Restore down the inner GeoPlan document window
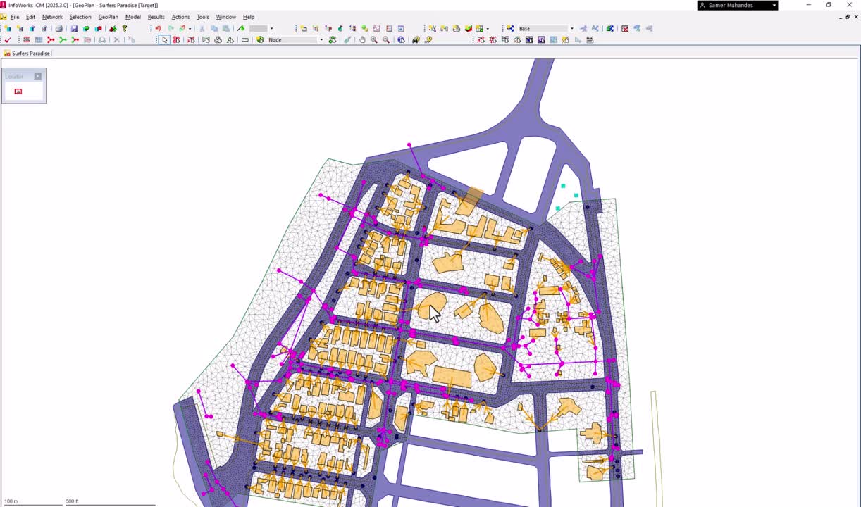 pos(848,17)
